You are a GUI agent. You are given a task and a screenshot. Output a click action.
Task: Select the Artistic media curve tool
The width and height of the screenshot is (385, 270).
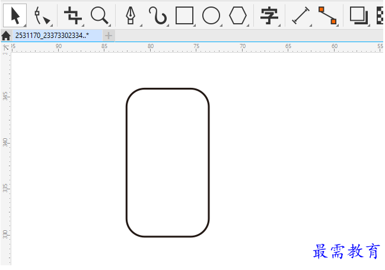tap(158, 15)
